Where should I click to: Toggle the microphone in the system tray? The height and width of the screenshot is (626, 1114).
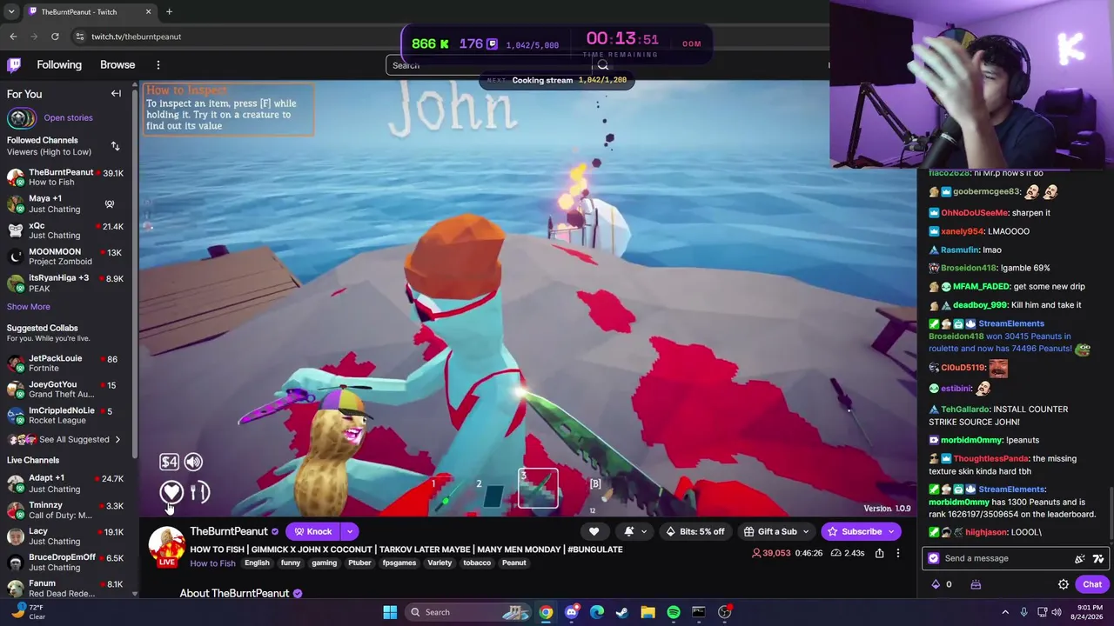(1023, 612)
